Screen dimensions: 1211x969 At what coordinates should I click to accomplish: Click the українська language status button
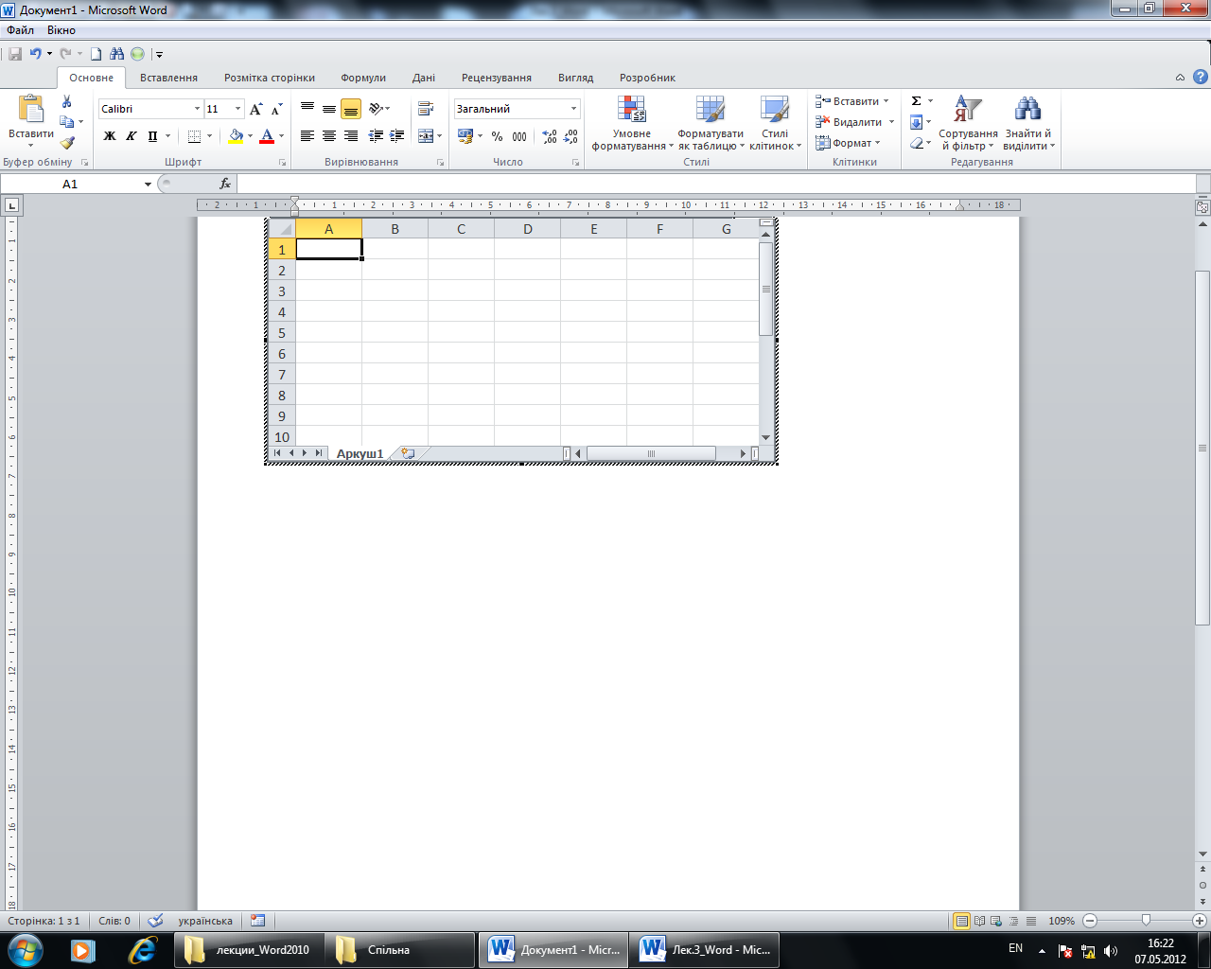pos(205,921)
